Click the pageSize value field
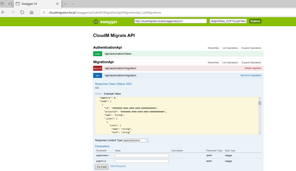296x171 pixels. click(142, 161)
